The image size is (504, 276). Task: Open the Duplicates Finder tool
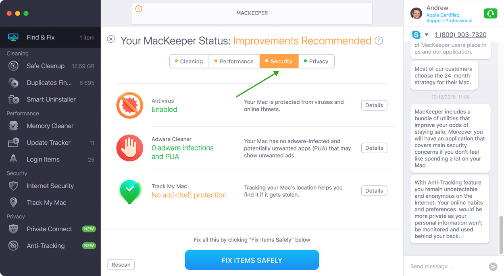(x=50, y=83)
